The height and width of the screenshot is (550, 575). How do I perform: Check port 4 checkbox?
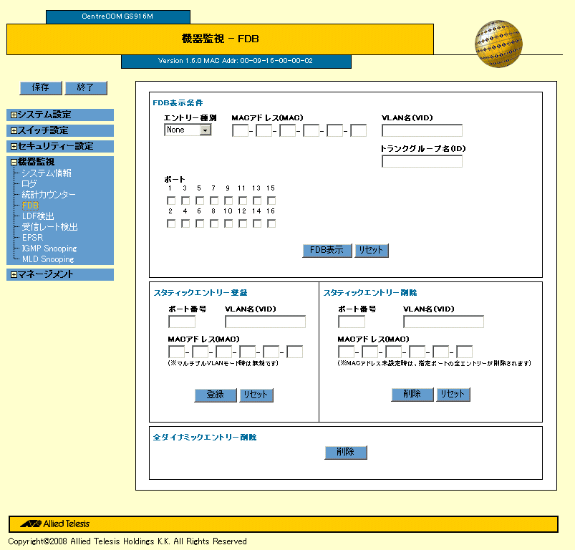[x=185, y=223]
